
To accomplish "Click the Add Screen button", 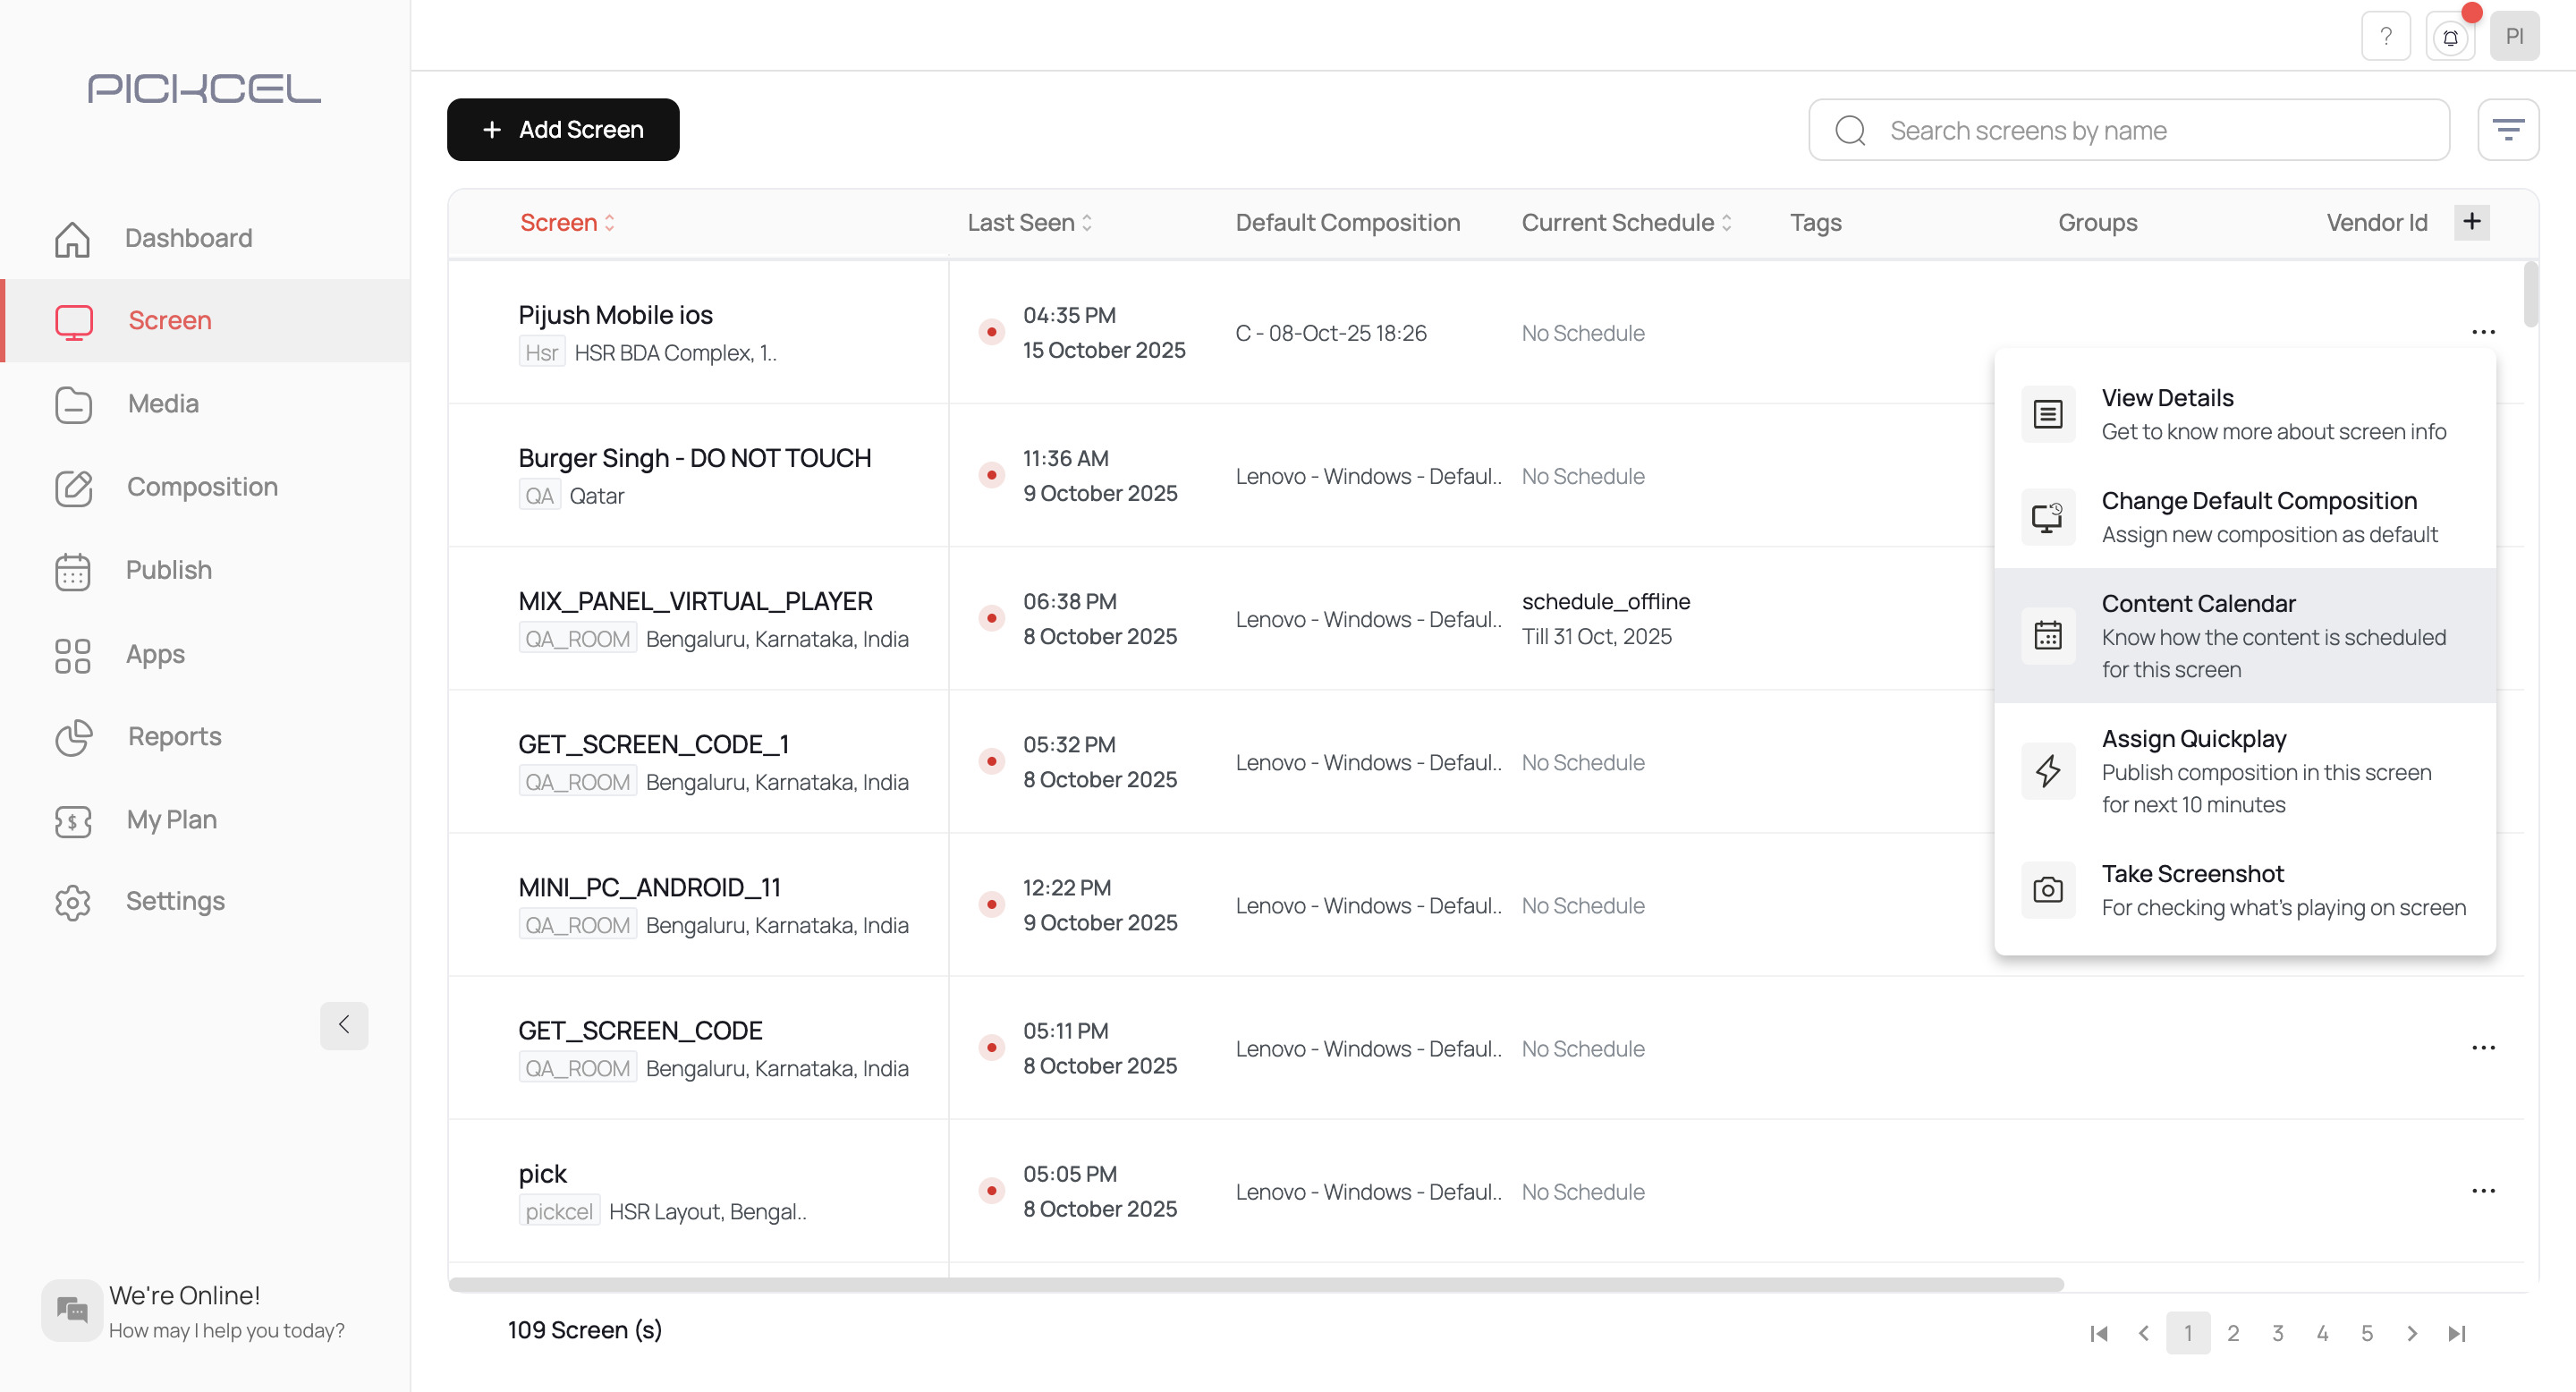I will tap(562, 129).
